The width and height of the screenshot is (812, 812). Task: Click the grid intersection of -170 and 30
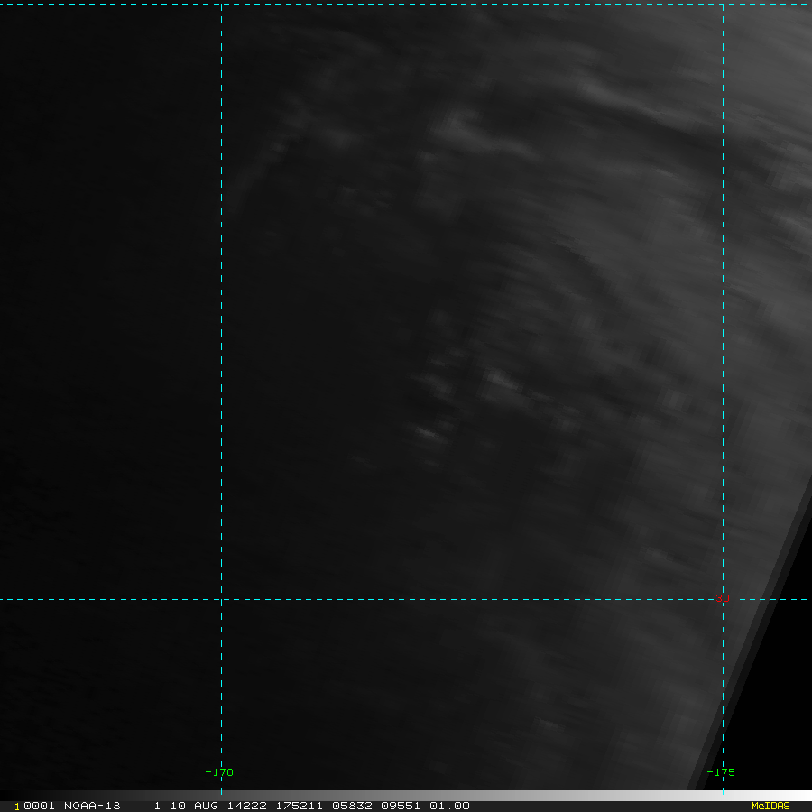(x=221, y=599)
